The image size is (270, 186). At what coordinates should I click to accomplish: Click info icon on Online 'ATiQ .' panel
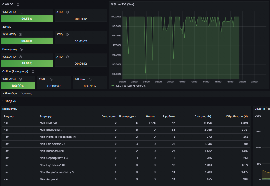click(51, 79)
